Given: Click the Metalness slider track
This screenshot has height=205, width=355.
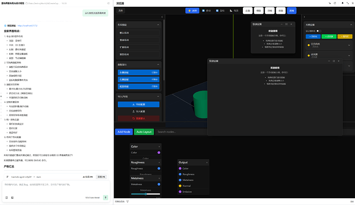Looking at the screenshot, I should tap(146, 194).
